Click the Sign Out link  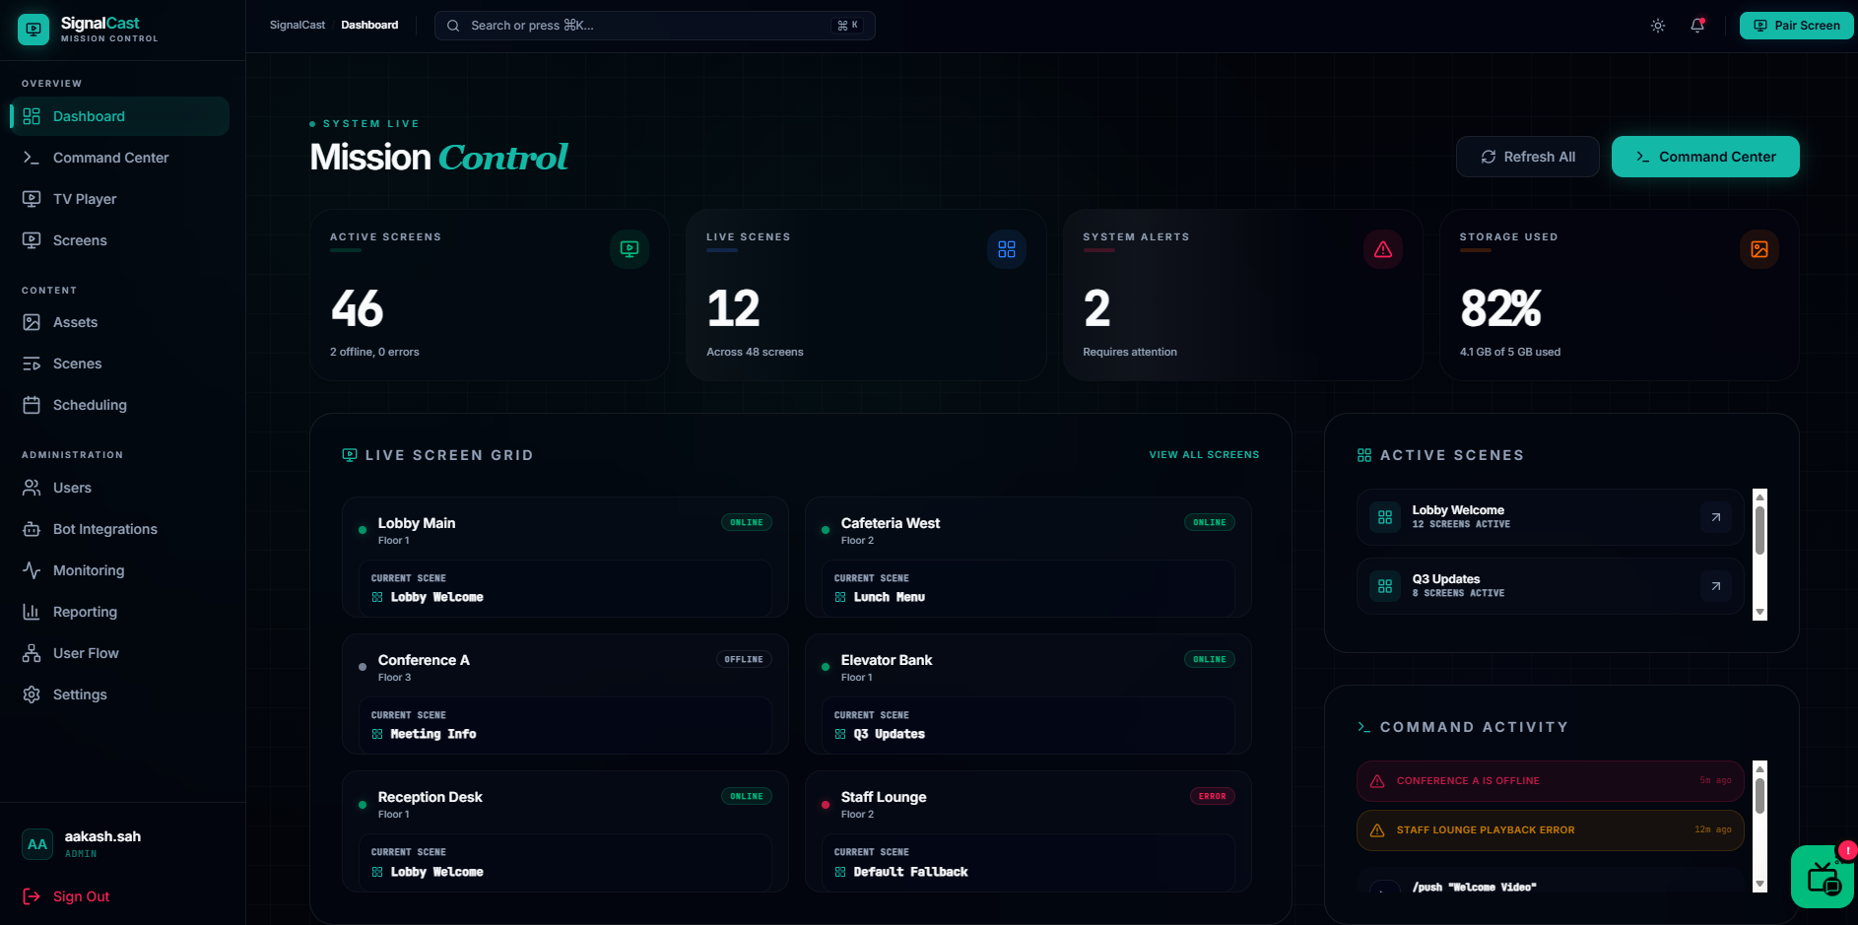pyautogui.click(x=66, y=896)
